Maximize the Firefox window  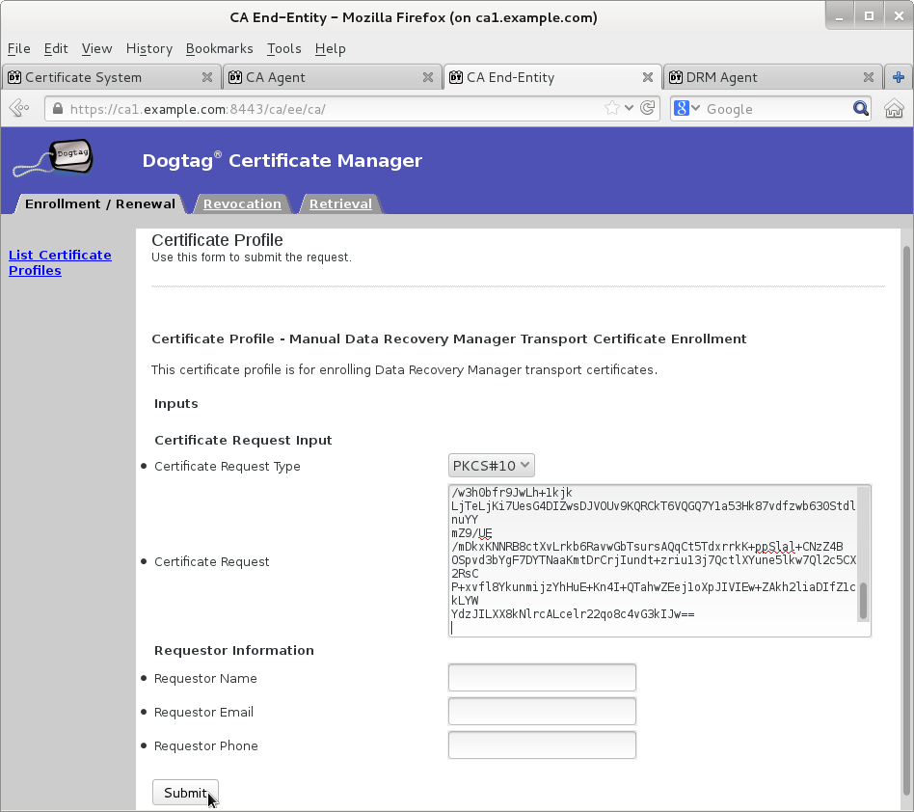coord(869,16)
